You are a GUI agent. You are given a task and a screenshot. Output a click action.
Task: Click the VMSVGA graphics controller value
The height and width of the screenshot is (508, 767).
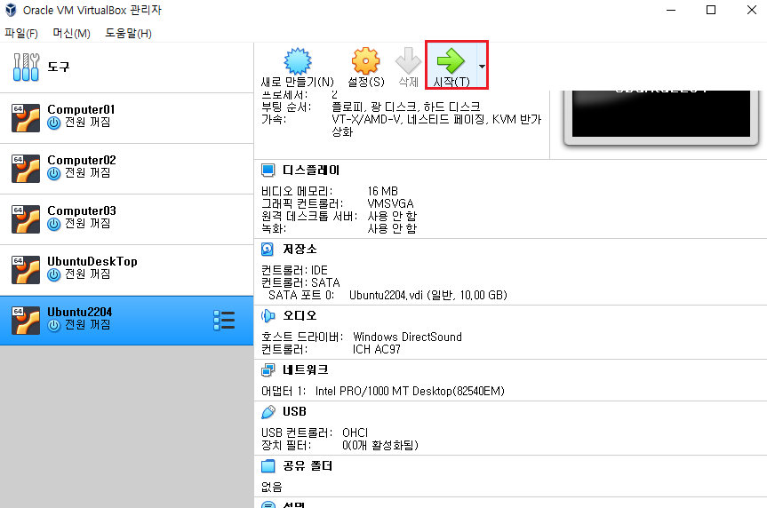pyautogui.click(x=390, y=203)
